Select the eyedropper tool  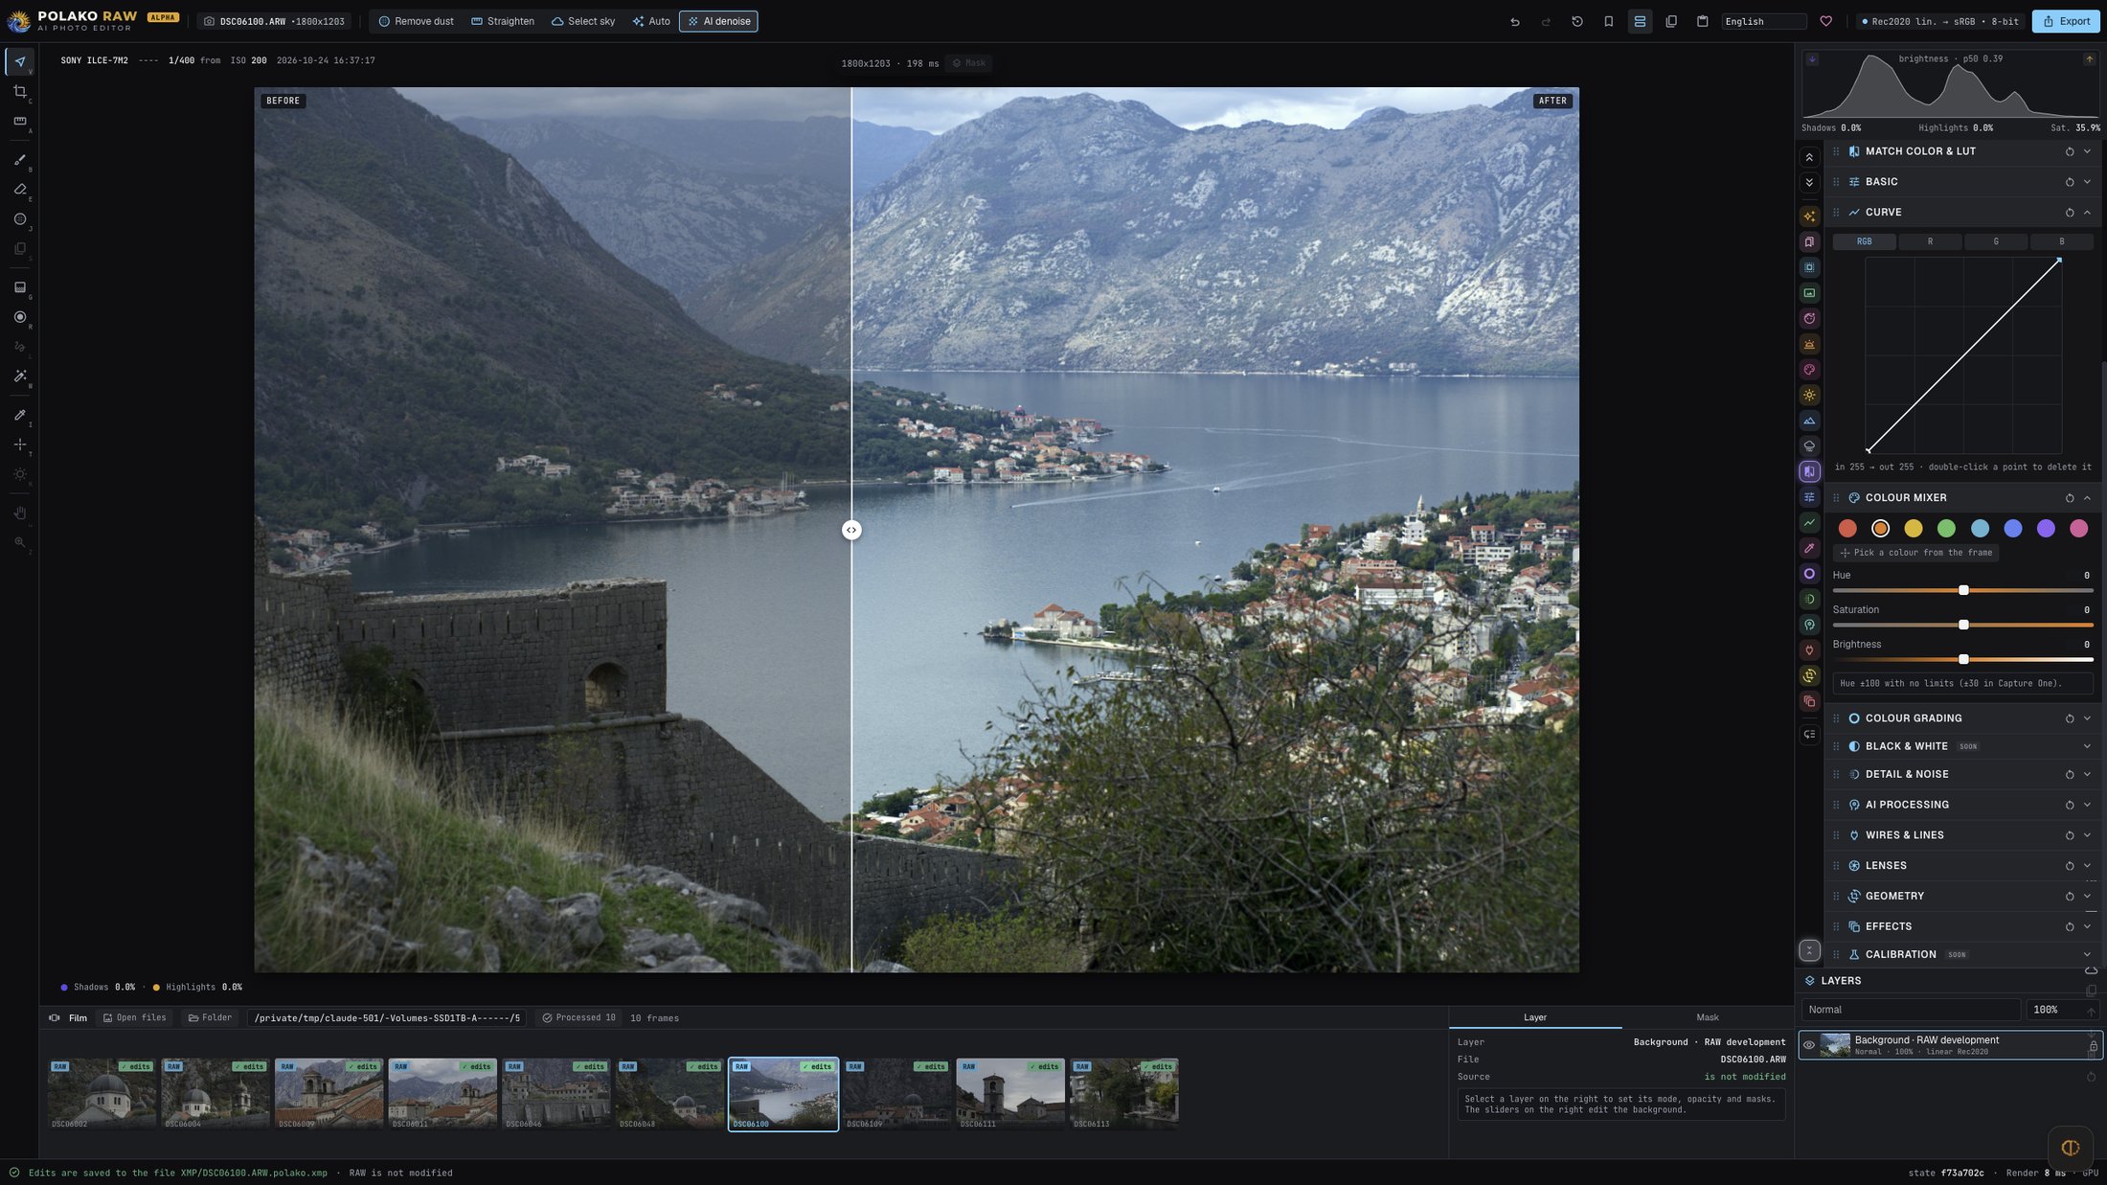pos(20,415)
